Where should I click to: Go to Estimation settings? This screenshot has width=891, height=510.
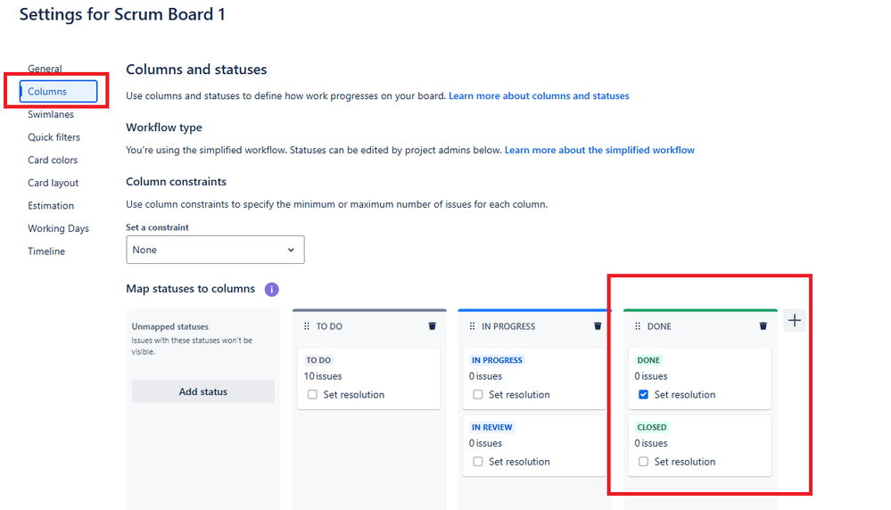pos(51,206)
